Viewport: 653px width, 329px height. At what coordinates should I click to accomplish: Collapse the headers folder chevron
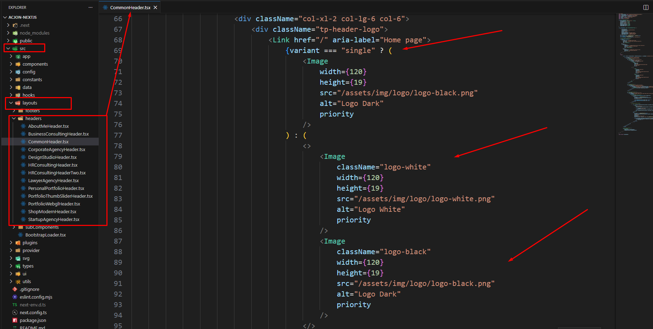14,118
